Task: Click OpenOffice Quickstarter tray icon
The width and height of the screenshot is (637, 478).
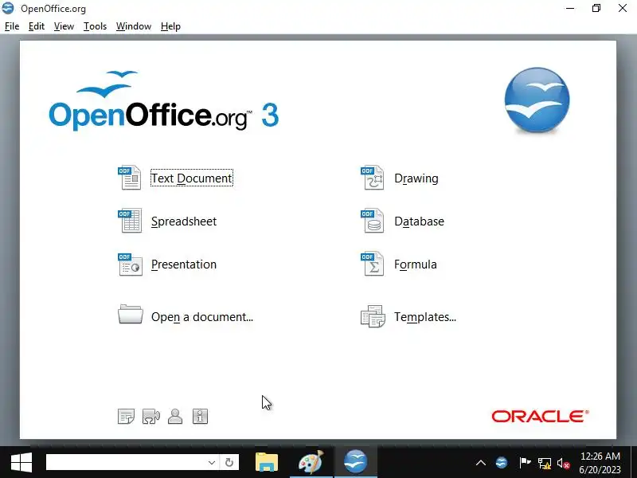Action: (502, 463)
